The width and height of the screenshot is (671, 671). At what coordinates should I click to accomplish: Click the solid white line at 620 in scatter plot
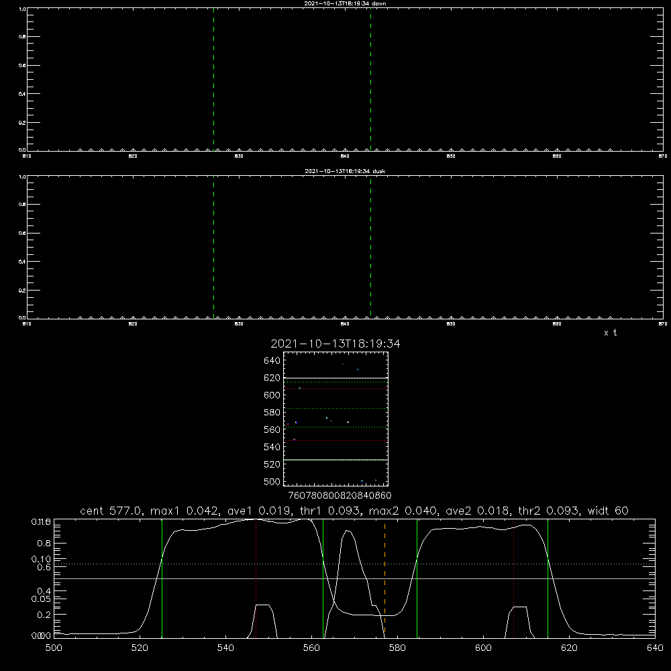point(336,378)
